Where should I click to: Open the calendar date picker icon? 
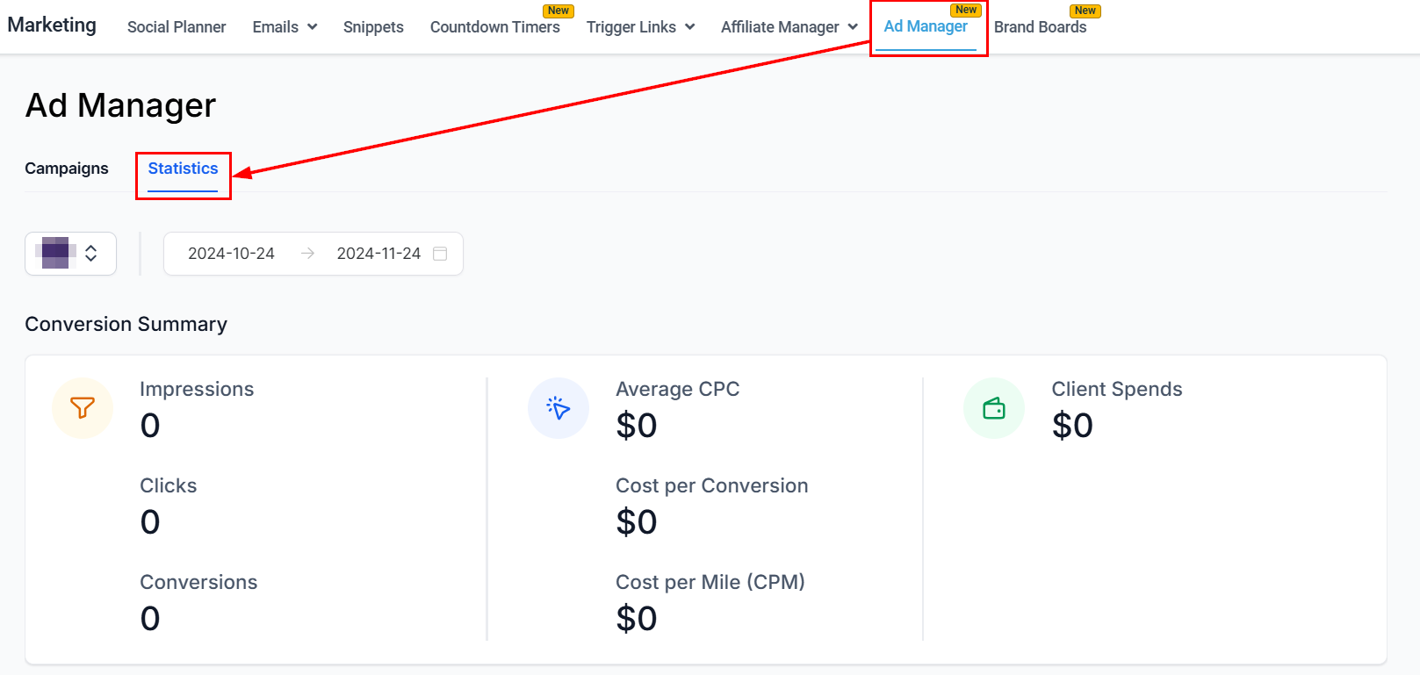tap(440, 254)
